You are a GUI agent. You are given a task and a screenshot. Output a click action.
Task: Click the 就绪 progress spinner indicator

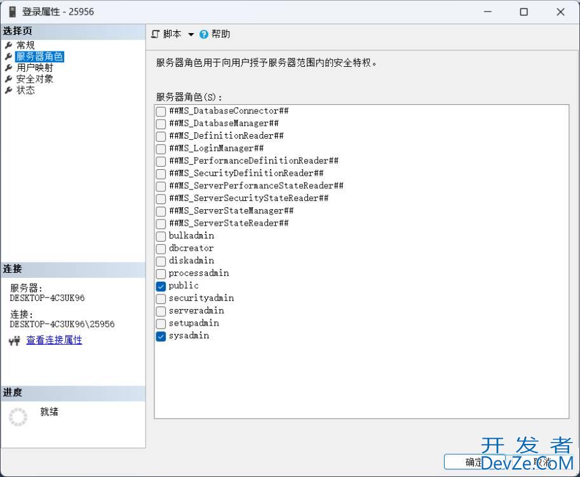pyautogui.click(x=18, y=417)
